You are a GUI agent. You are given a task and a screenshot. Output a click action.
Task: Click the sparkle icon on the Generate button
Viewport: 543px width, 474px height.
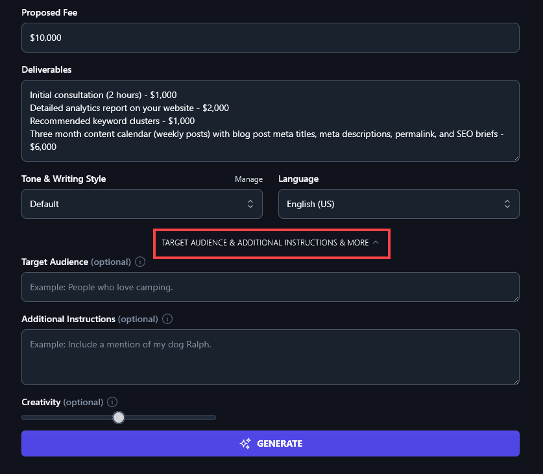(x=245, y=443)
